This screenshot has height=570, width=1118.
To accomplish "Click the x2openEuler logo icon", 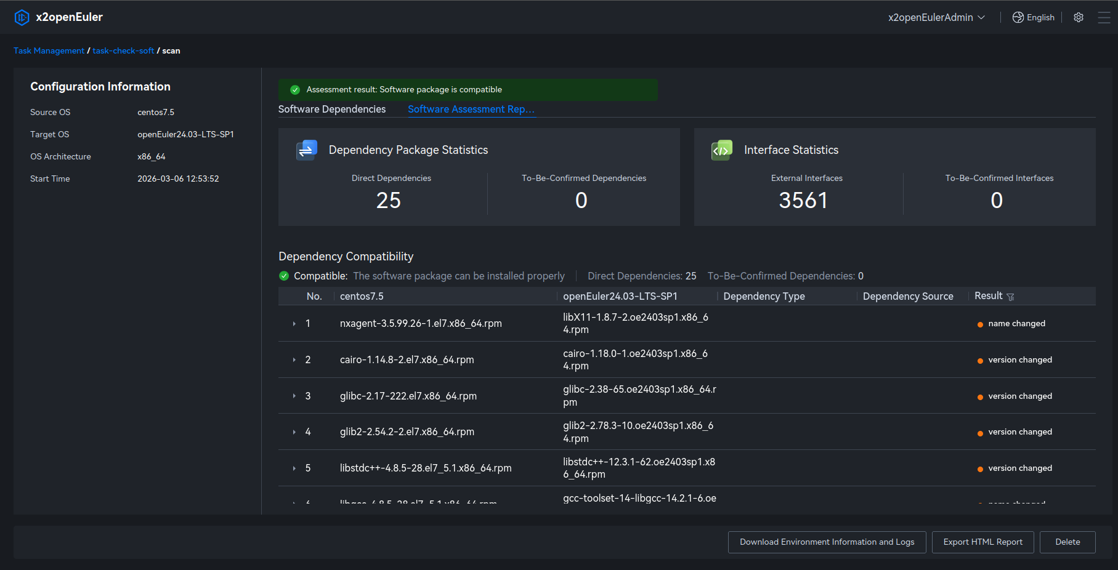I will click(x=22, y=17).
